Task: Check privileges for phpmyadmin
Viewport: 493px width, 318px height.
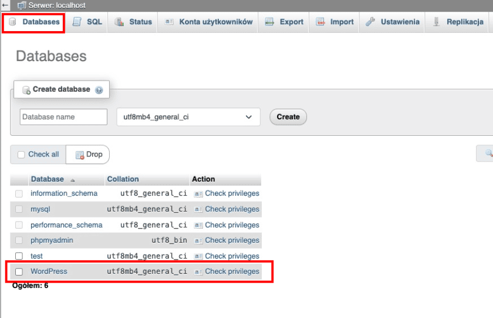Action: coord(232,240)
